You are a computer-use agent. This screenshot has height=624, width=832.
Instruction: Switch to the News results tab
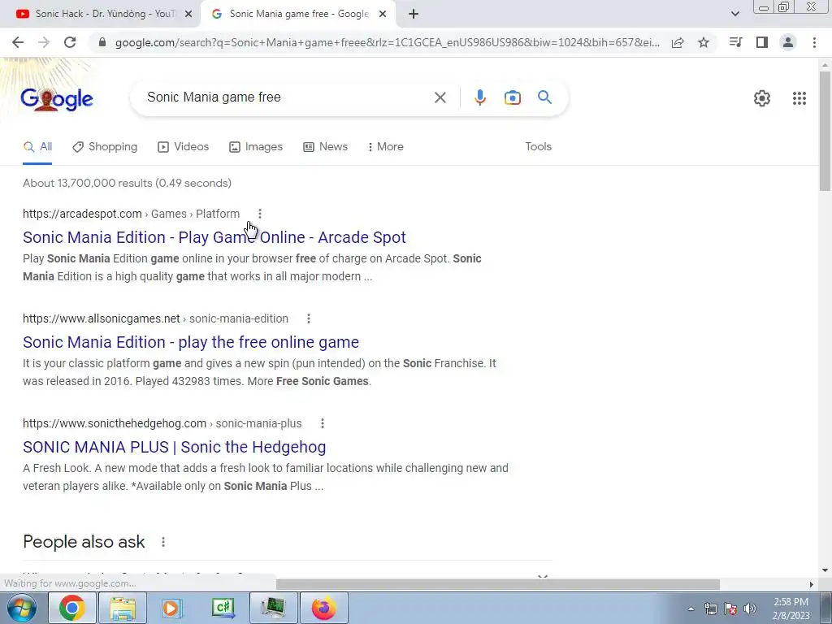[325, 147]
